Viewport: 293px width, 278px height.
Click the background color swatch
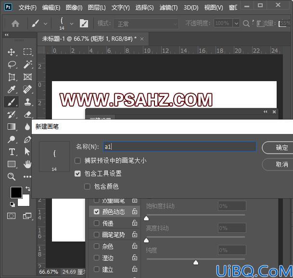coord(26,202)
